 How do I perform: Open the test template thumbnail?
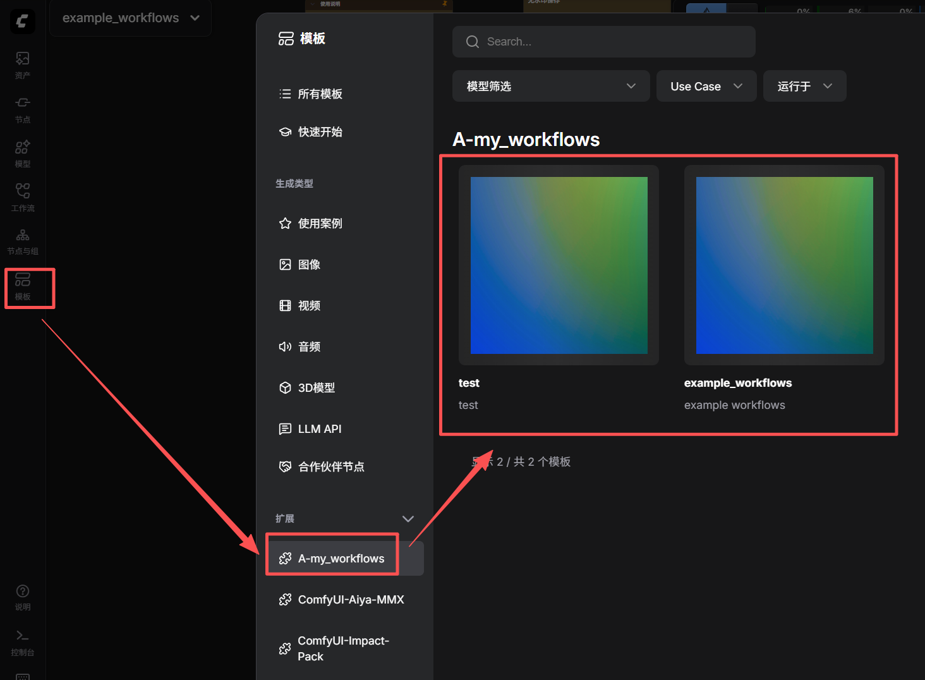point(559,265)
